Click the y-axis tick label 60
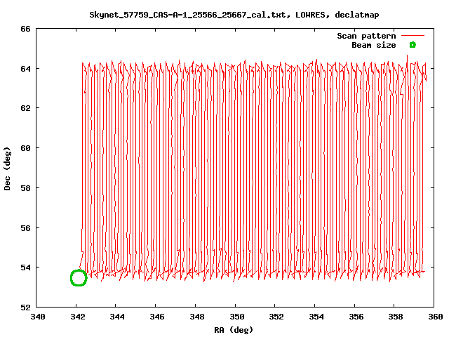The image size is (449, 337). click(x=25, y=148)
